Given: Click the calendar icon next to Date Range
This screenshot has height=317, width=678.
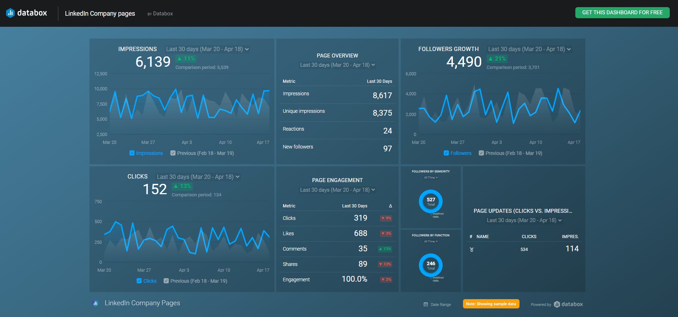Looking at the screenshot, I should tap(426, 305).
